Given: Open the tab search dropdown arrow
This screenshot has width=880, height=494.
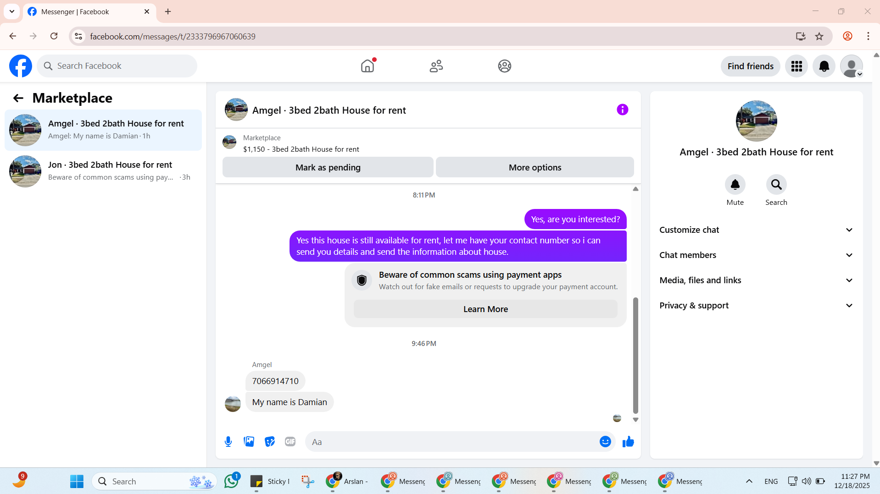Looking at the screenshot, I should (x=12, y=11).
